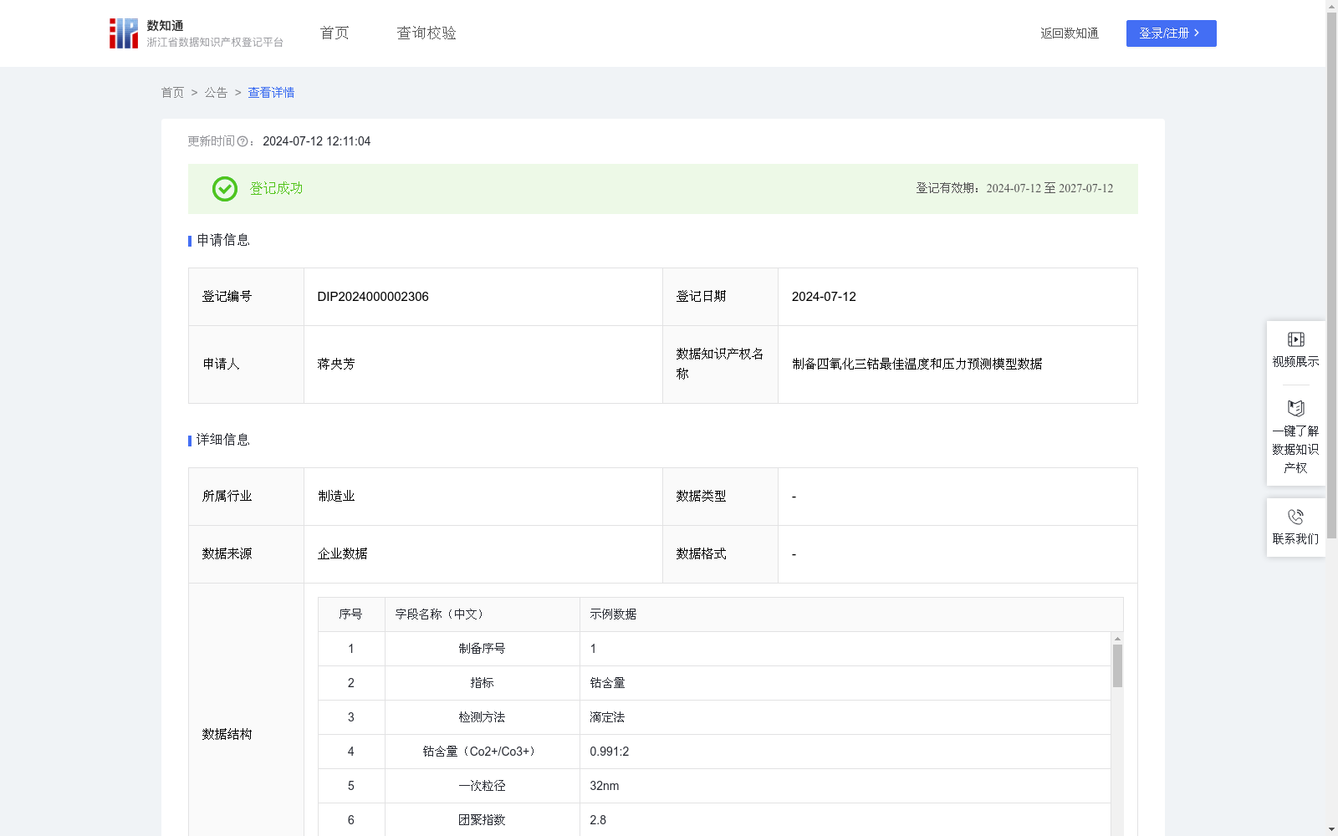Screen dimensions: 1338x836
Task: Click the 登记有效期 date range text
Action: (x=1014, y=189)
